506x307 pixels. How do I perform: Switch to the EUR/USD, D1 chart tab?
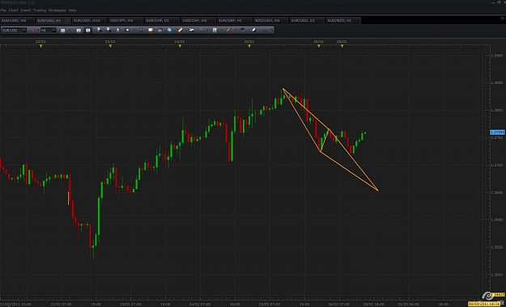(307, 20)
